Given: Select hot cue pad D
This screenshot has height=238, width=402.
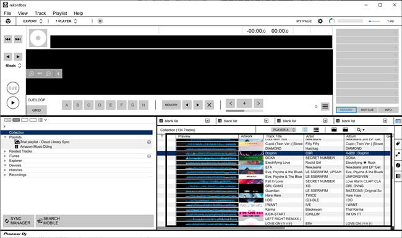Looking at the screenshot, I should pyautogui.click(x=100, y=104).
